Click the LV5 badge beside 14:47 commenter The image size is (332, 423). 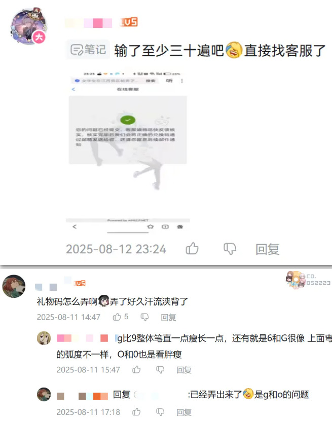pos(80,283)
